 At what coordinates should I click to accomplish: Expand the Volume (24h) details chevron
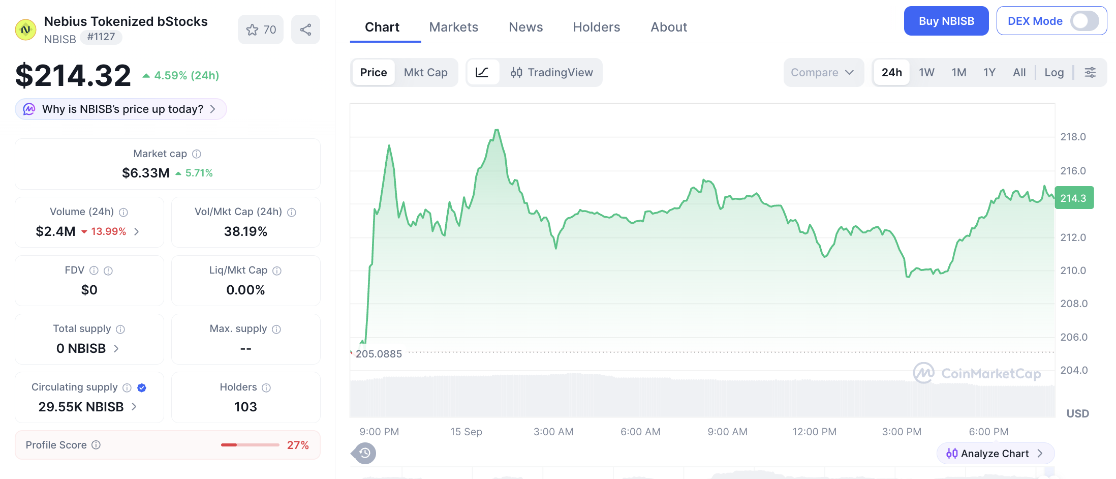pos(137,231)
